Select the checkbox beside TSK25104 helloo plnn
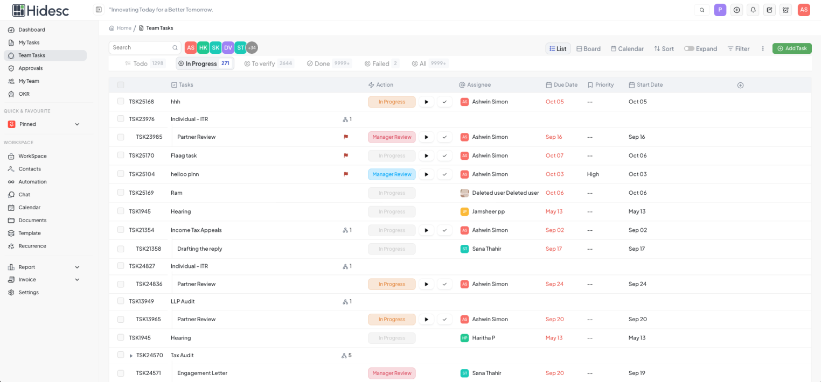The height and width of the screenshot is (382, 821). tap(121, 174)
